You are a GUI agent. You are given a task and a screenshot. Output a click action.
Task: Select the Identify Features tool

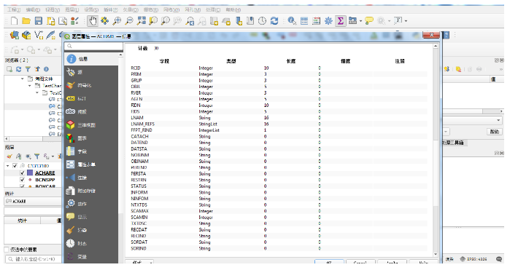pyautogui.click(x=292, y=21)
